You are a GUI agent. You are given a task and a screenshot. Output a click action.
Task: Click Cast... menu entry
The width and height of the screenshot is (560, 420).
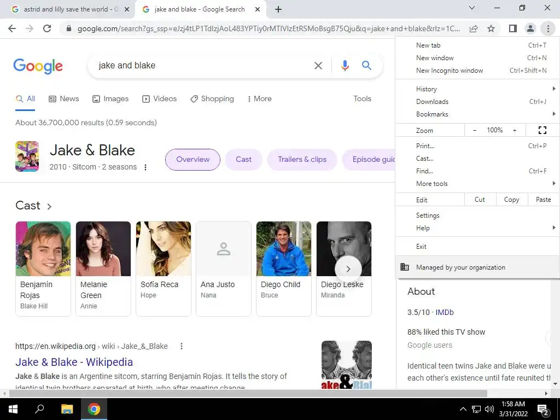(x=477, y=158)
